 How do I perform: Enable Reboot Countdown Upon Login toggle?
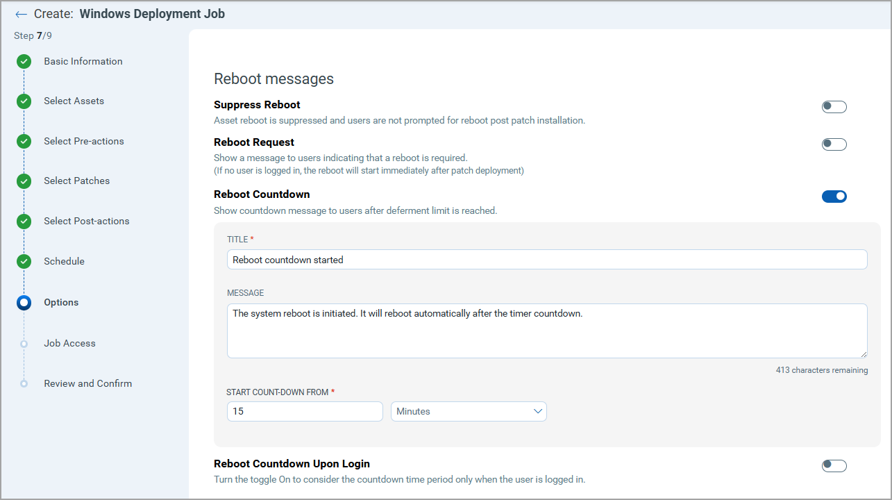point(834,466)
